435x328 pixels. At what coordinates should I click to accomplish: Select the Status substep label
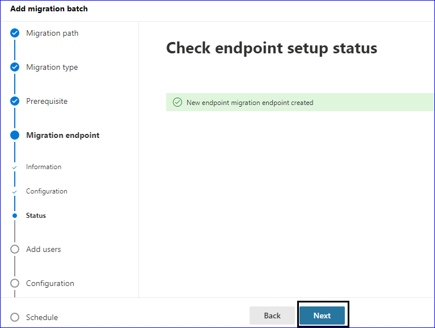coord(36,216)
